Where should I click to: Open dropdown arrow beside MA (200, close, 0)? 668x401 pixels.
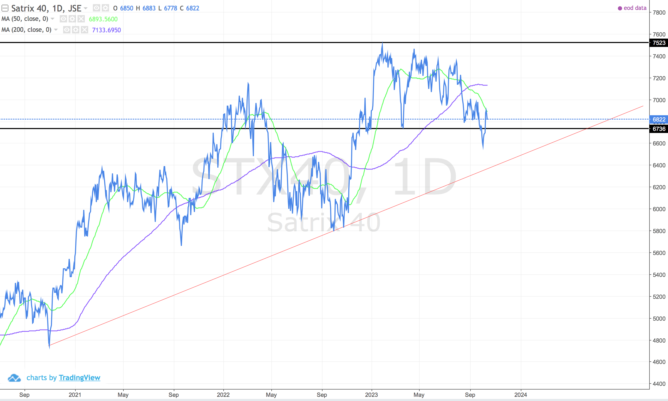(56, 30)
